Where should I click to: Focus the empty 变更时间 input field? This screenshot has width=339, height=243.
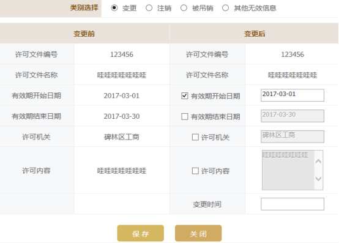click(292, 204)
